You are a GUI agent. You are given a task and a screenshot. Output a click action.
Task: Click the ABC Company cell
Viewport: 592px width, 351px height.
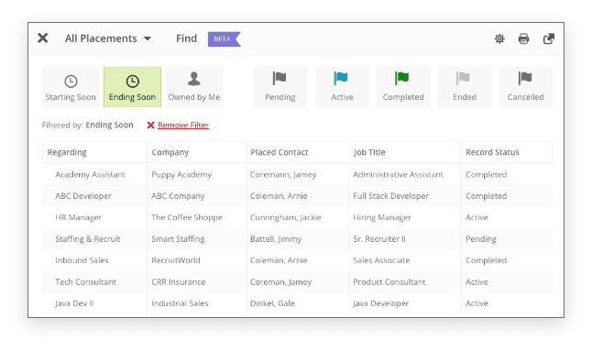(178, 196)
